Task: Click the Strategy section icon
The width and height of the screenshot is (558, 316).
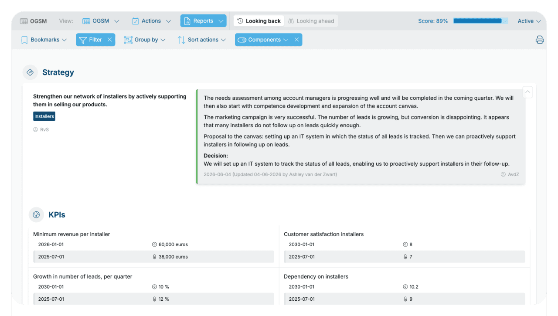Action: (x=30, y=72)
